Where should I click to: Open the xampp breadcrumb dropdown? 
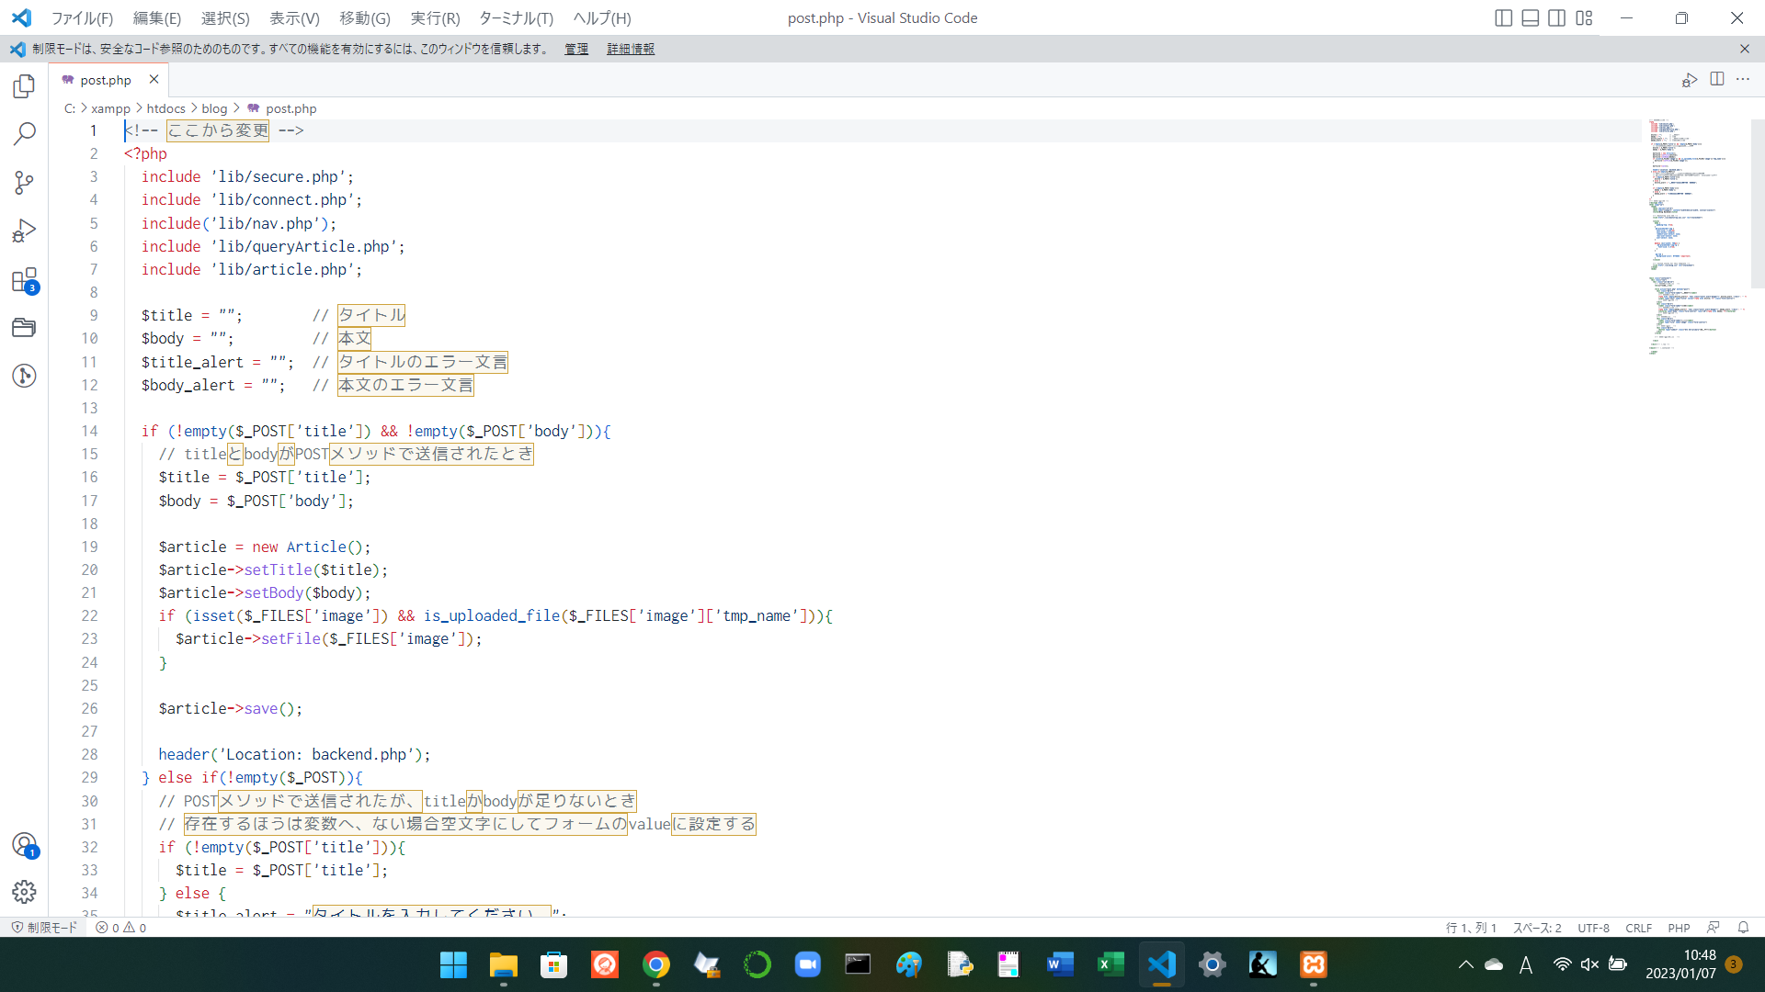pos(110,108)
